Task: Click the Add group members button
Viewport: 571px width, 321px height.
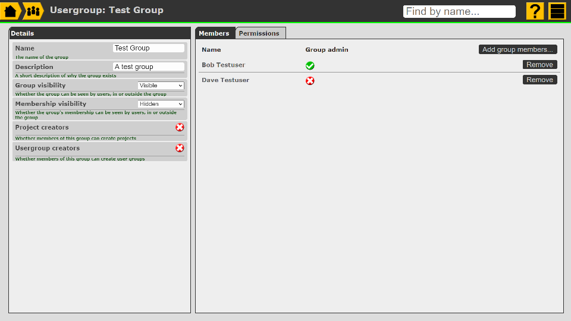Action: (x=517, y=49)
